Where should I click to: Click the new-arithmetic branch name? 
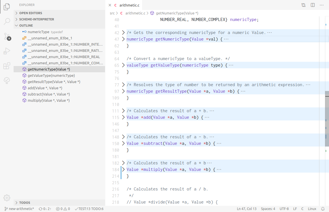(19, 209)
